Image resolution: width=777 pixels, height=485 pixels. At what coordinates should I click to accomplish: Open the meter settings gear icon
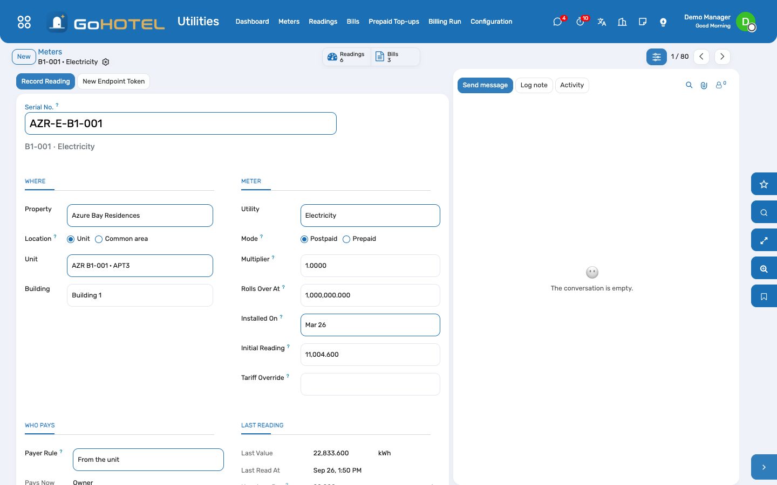[106, 62]
